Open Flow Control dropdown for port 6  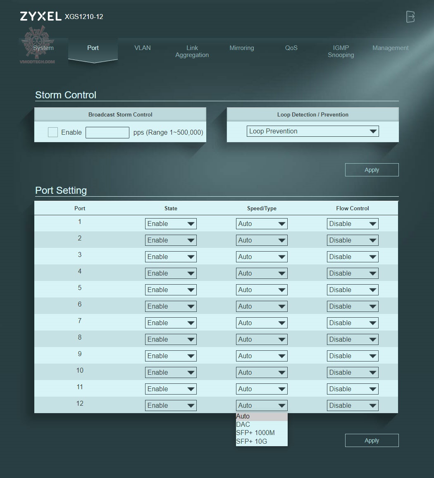click(353, 307)
